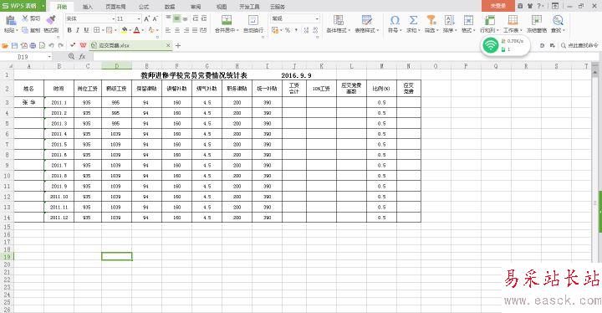The height and width of the screenshot is (313, 602).
Task: Click the skin shirt icon in title bar
Action: click(x=530, y=6)
